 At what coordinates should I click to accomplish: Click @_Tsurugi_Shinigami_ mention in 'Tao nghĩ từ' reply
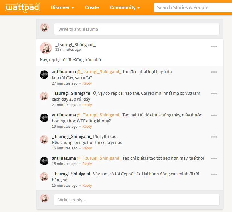pyautogui.click(x=99, y=115)
